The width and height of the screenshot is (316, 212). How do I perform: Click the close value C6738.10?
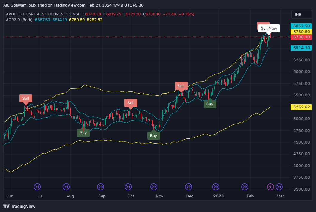tap(152, 14)
